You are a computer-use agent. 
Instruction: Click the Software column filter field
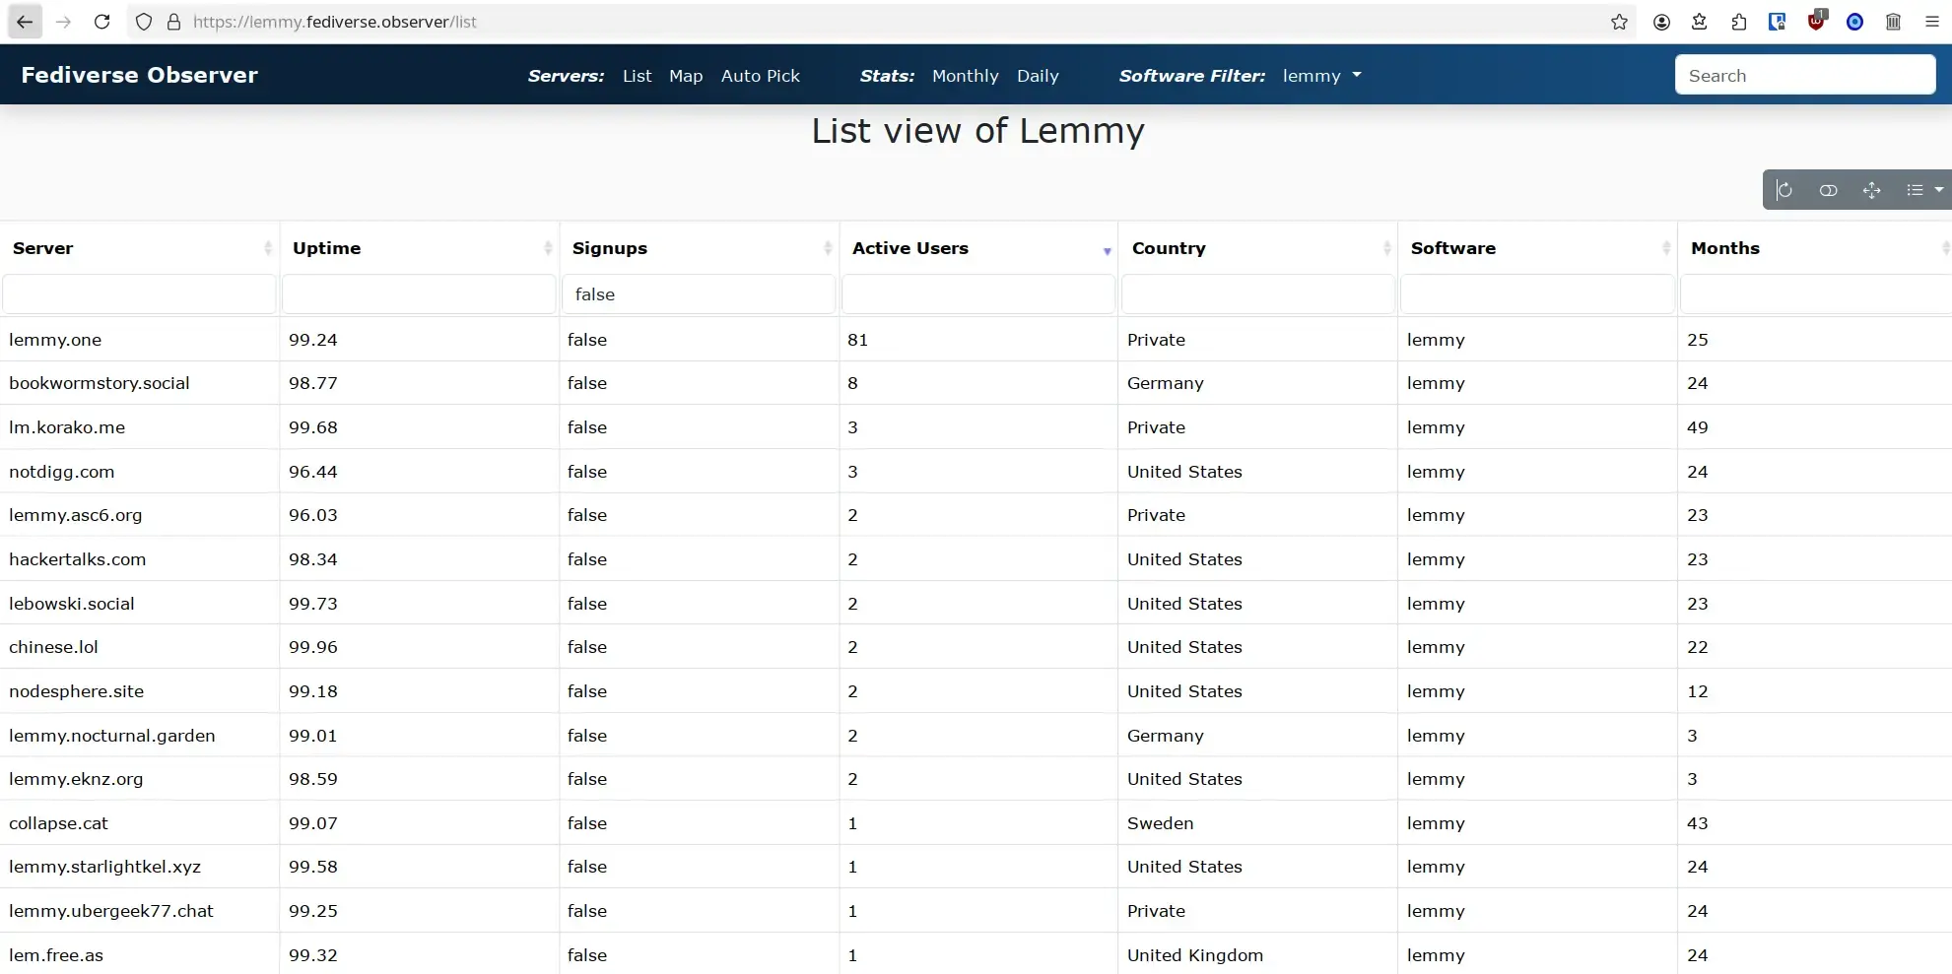coord(1537,294)
